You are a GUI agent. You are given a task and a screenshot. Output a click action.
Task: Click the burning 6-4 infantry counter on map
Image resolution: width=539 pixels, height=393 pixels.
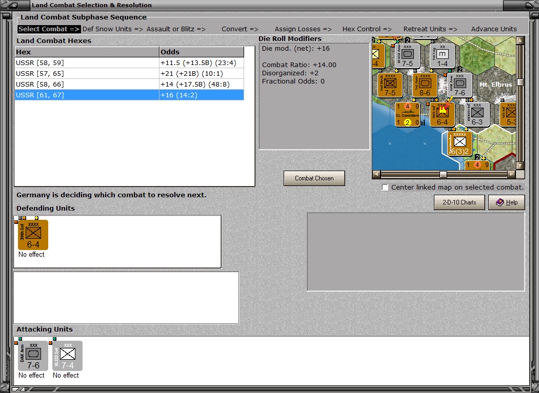443,114
